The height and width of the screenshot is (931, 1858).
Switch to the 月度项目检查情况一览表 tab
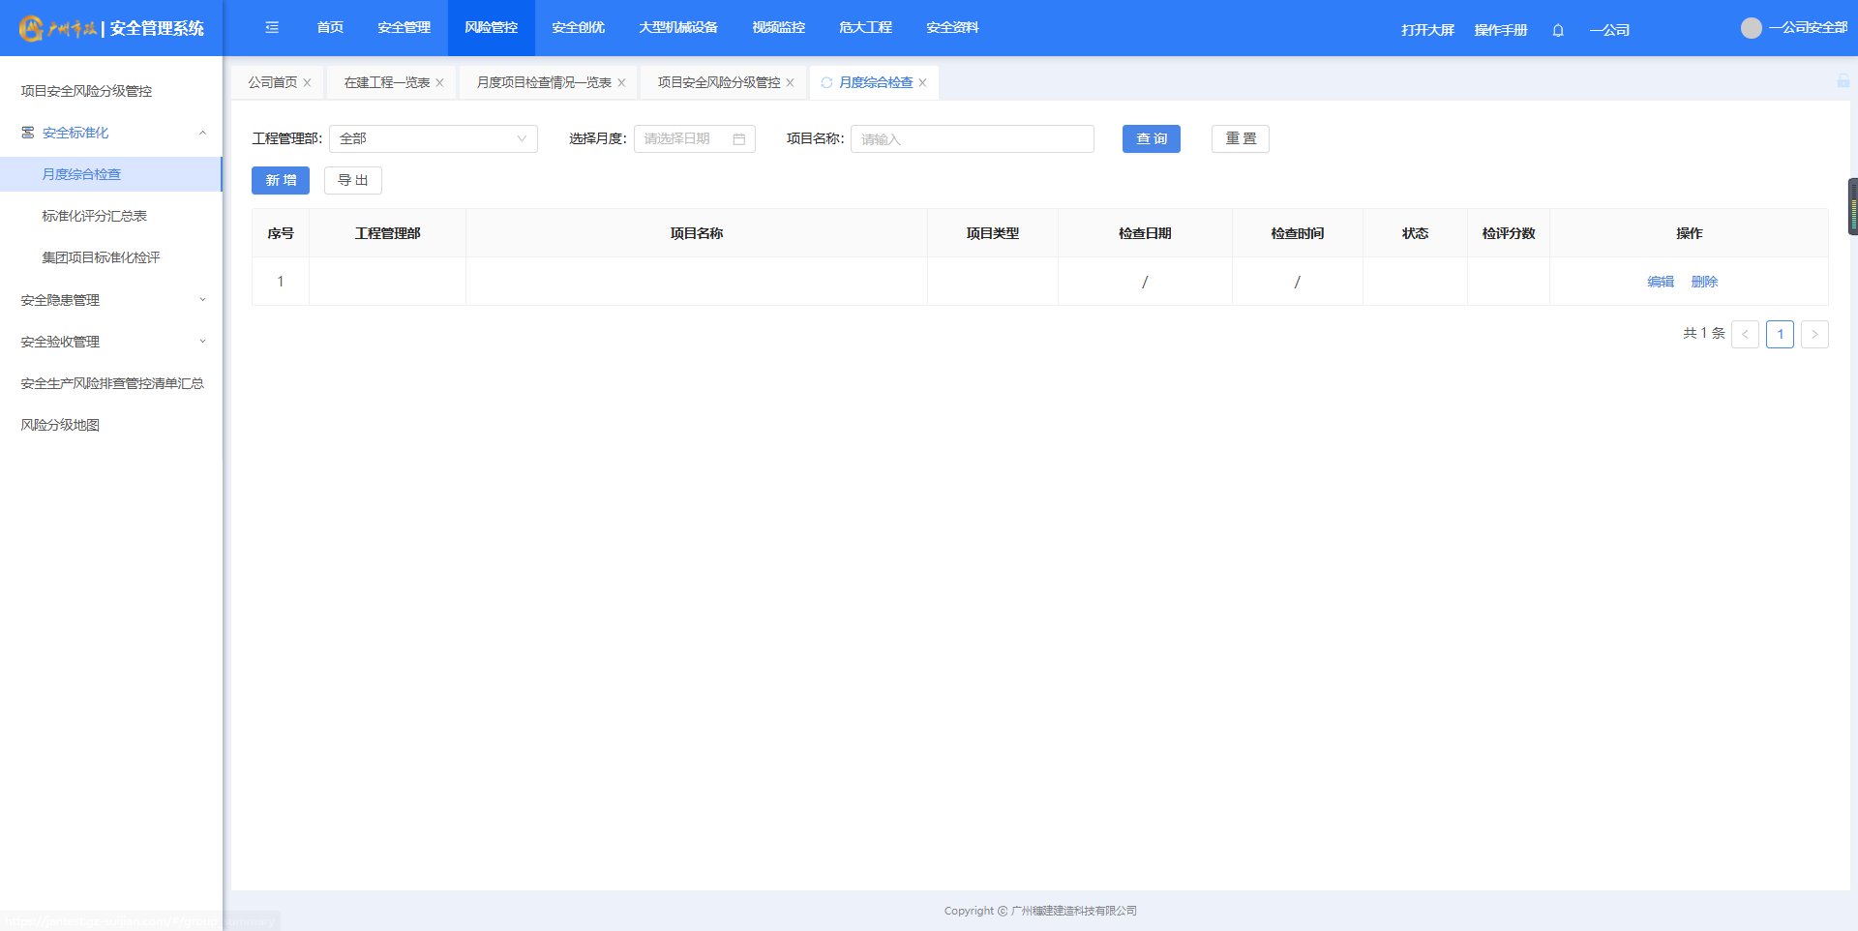[543, 83]
